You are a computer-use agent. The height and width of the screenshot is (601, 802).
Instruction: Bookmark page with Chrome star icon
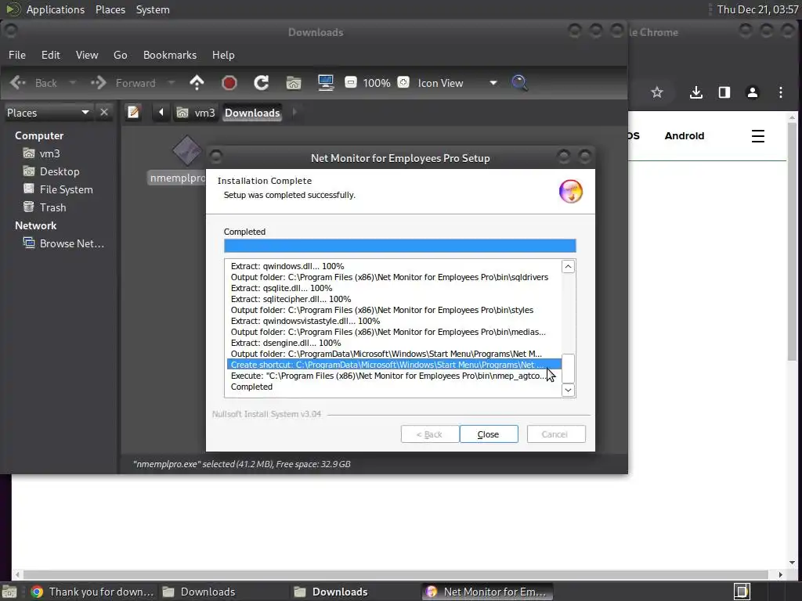point(657,92)
